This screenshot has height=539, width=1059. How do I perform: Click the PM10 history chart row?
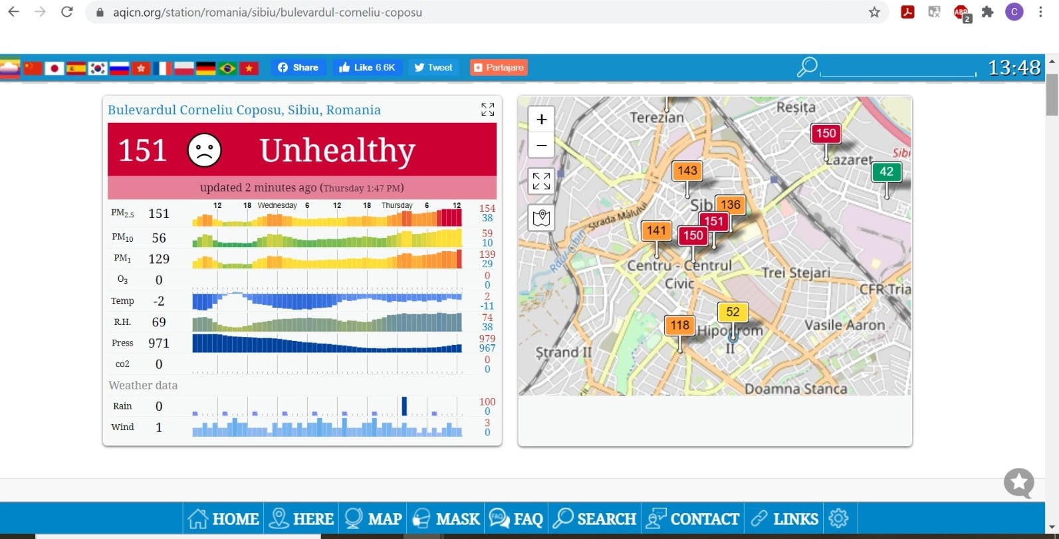tap(327, 238)
